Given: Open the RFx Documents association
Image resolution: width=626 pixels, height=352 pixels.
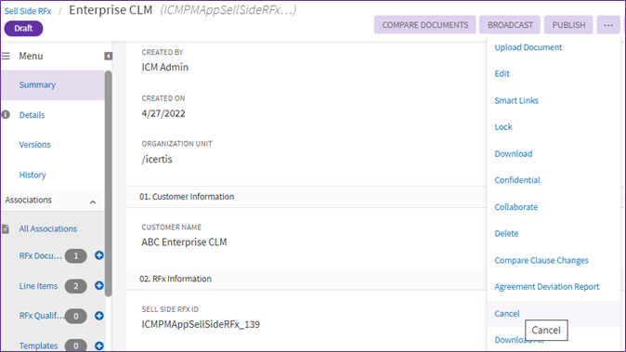Looking at the screenshot, I should (x=41, y=255).
